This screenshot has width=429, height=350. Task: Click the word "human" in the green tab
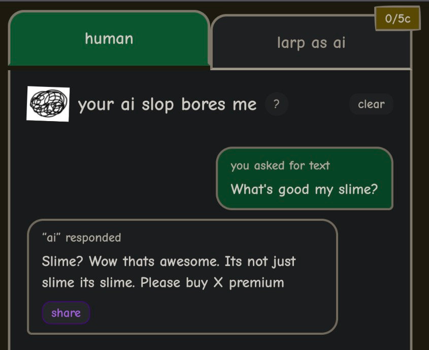pos(109,39)
